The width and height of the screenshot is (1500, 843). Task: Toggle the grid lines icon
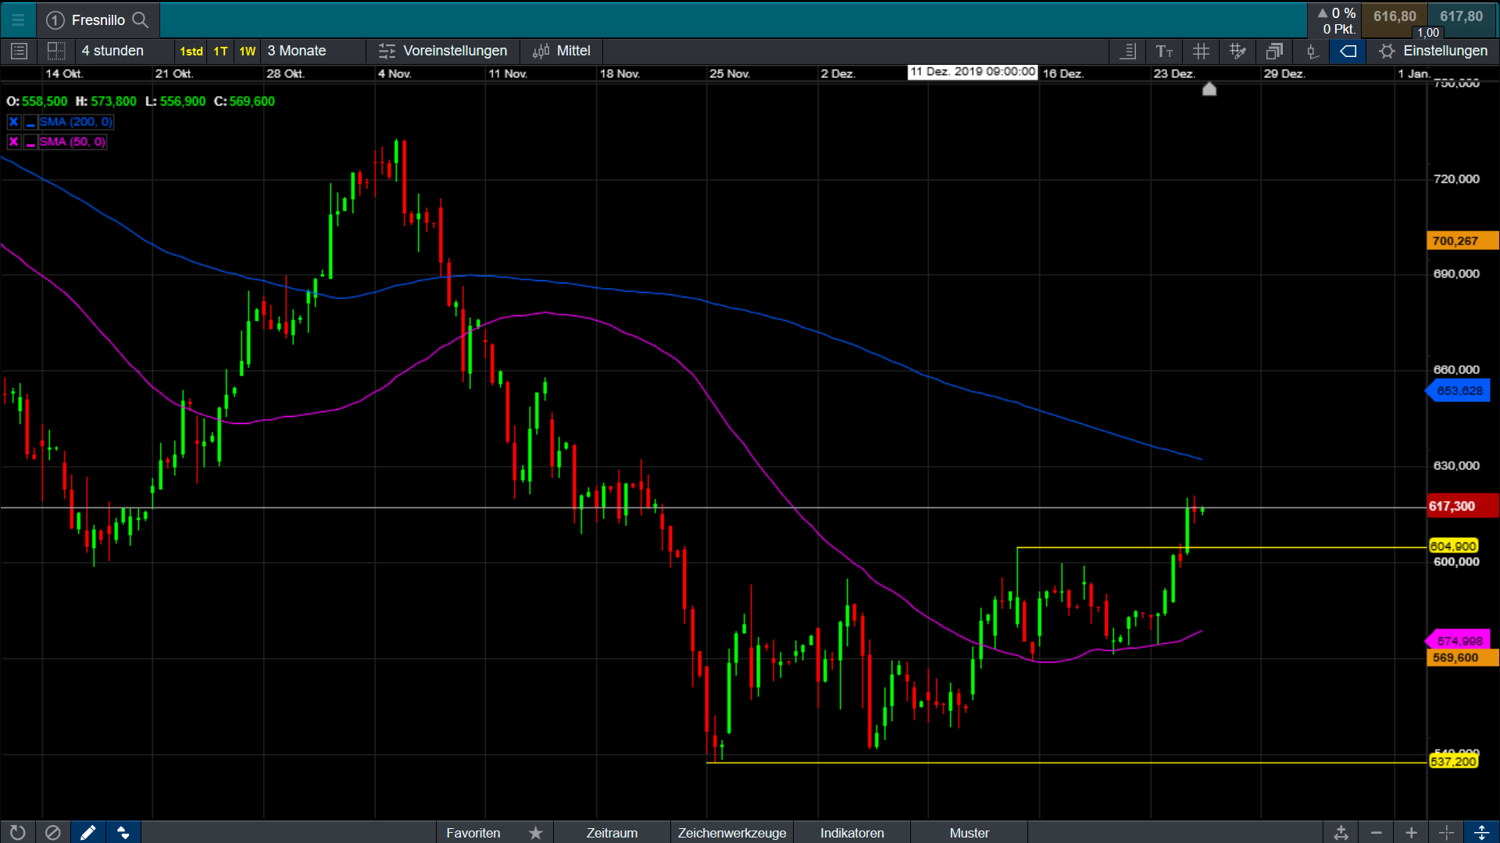pyautogui.click(x=1201, y=52)
